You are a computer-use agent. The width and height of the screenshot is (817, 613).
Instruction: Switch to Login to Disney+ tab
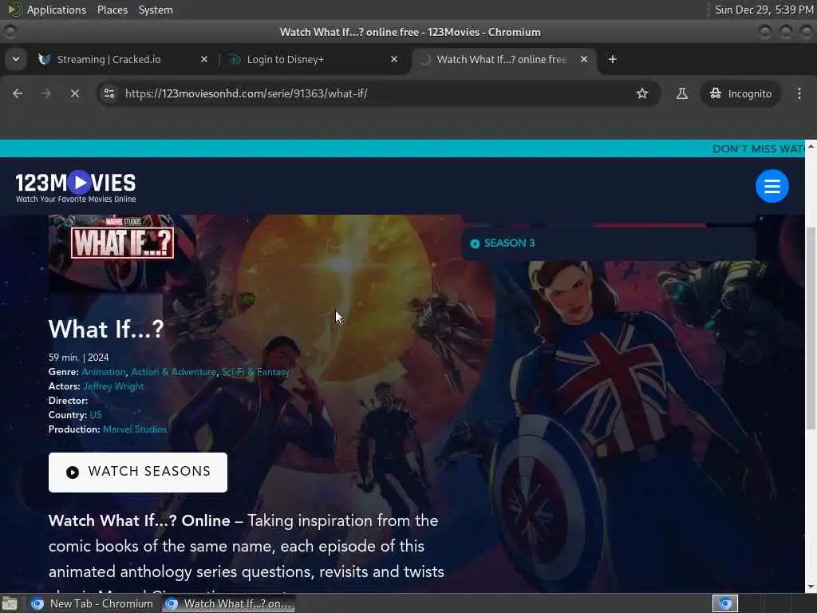286,59
